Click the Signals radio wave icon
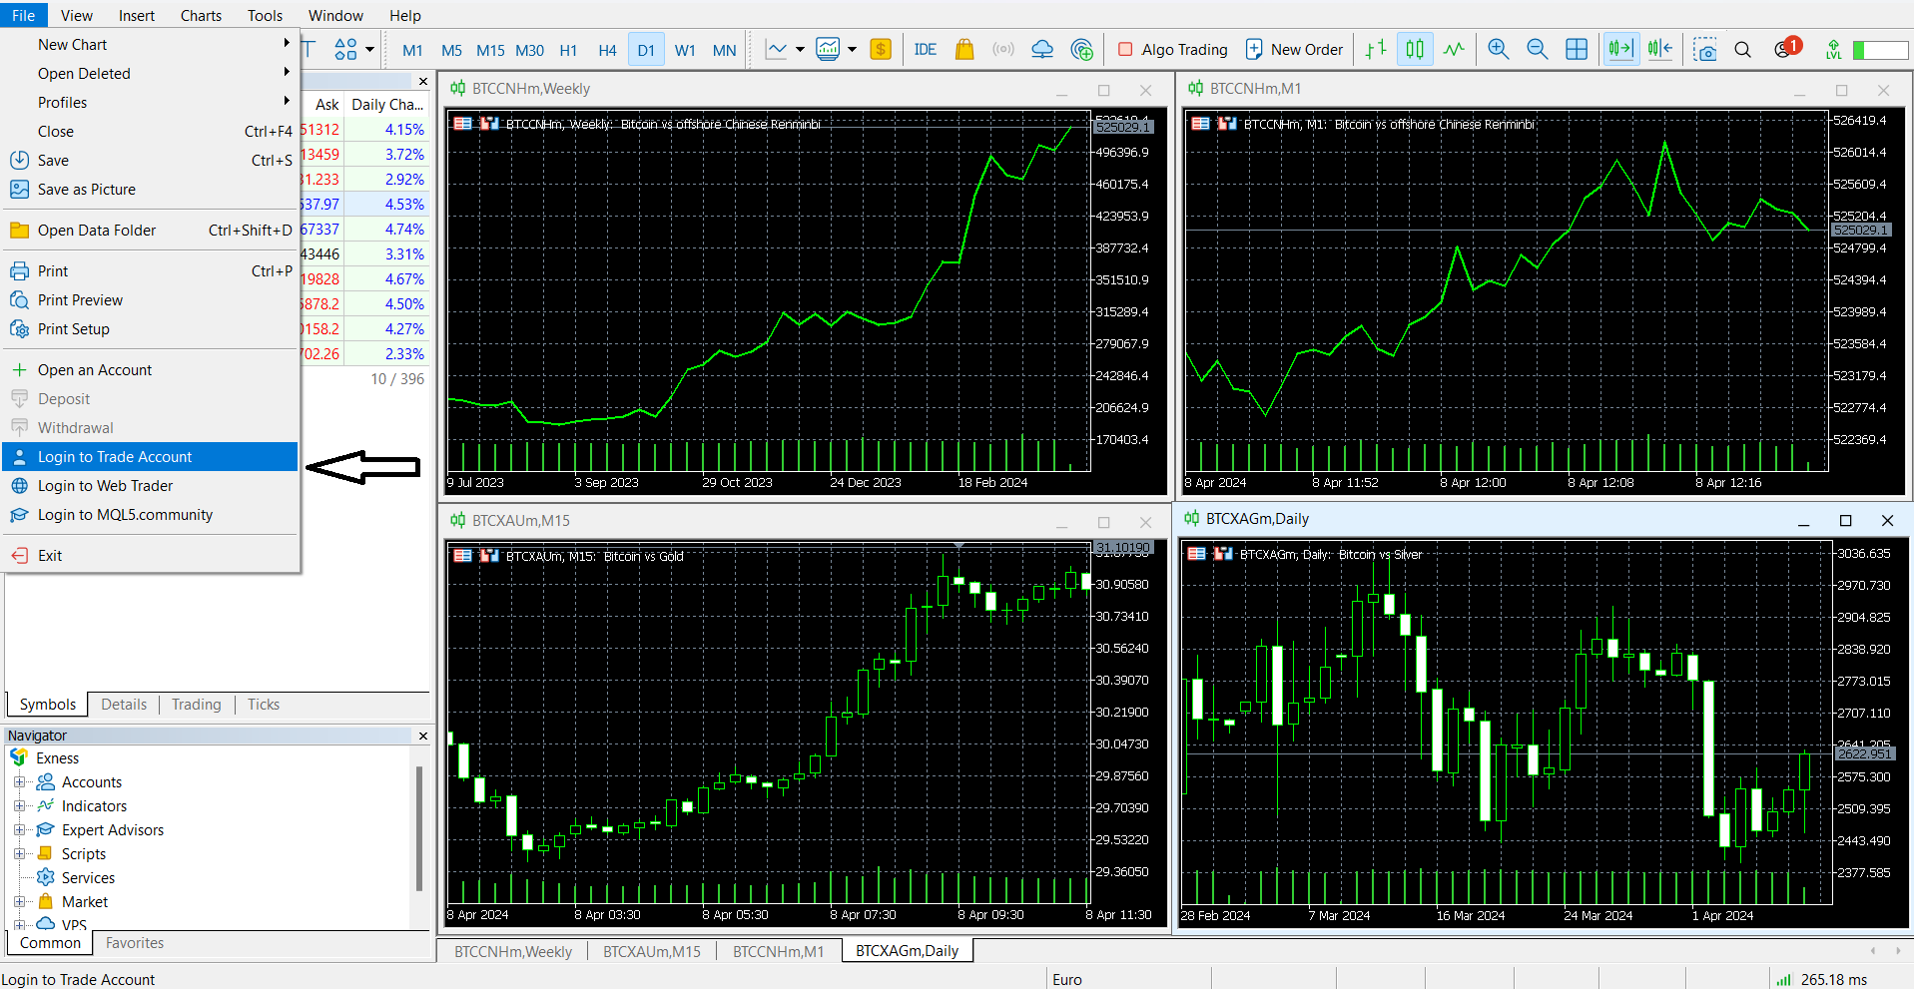This screenshot has height=989, width=1914. (x=1003, y=49)
